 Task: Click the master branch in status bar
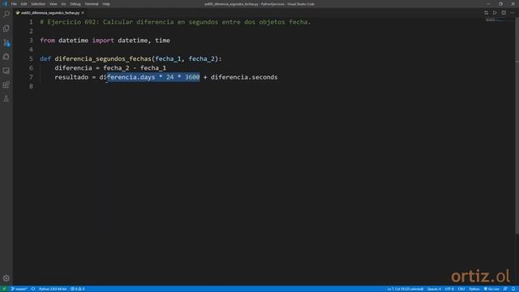[19, 289]
